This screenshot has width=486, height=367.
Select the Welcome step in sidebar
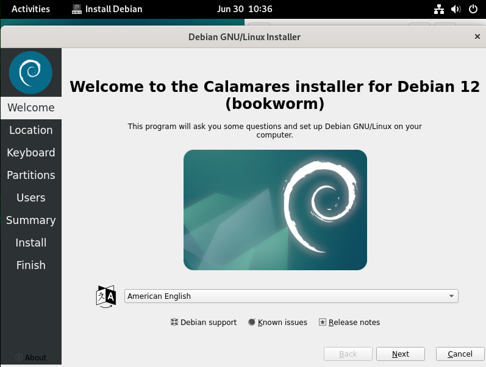click(31, 108)
